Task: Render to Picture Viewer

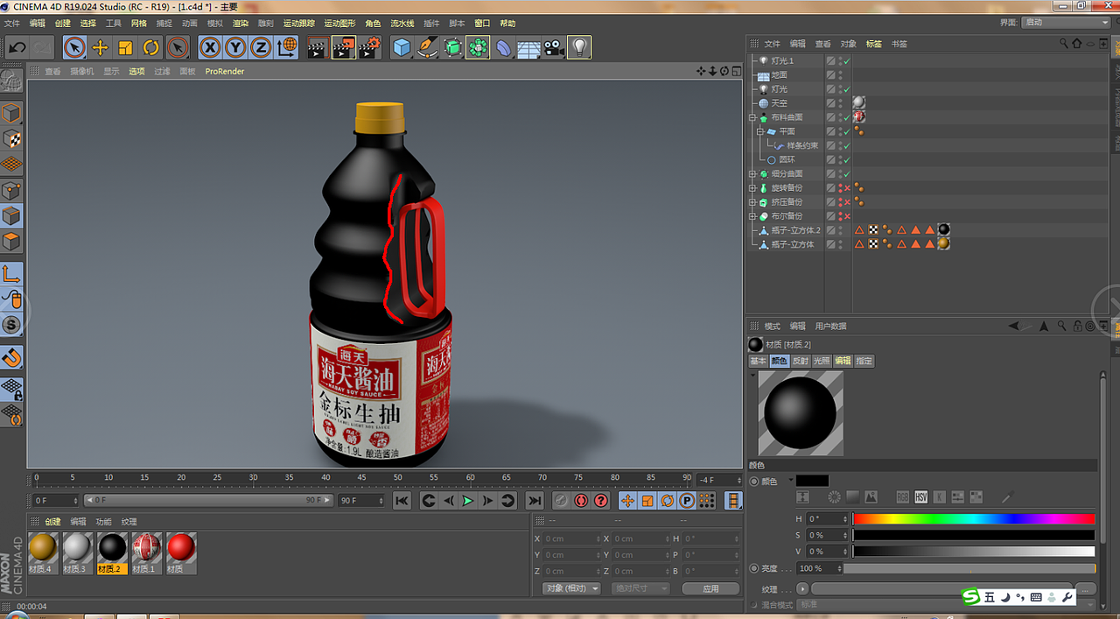Action: (343, 47)
